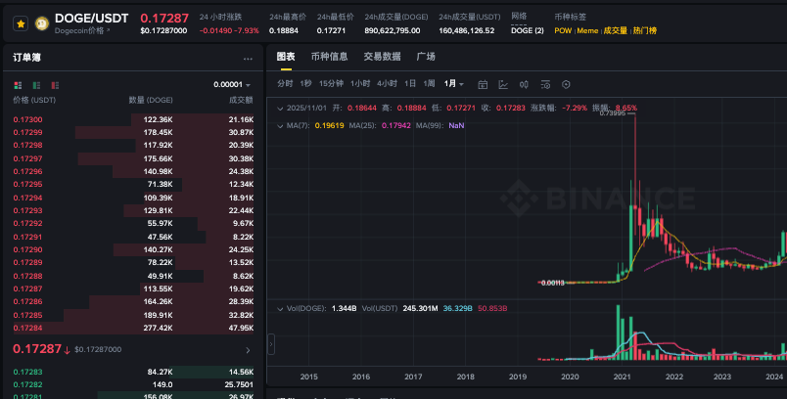Screen dimensions: 787x399
Task: Expand the 1月 interval dropdown
Action: tap(454, 84)
